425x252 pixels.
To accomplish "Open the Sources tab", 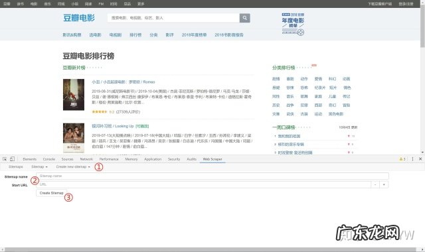I will tap(67, 159).
